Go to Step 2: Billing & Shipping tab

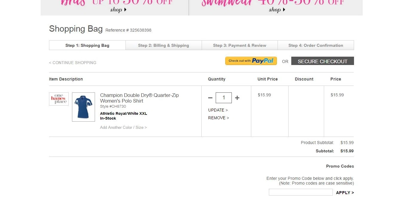click(164, 45)
